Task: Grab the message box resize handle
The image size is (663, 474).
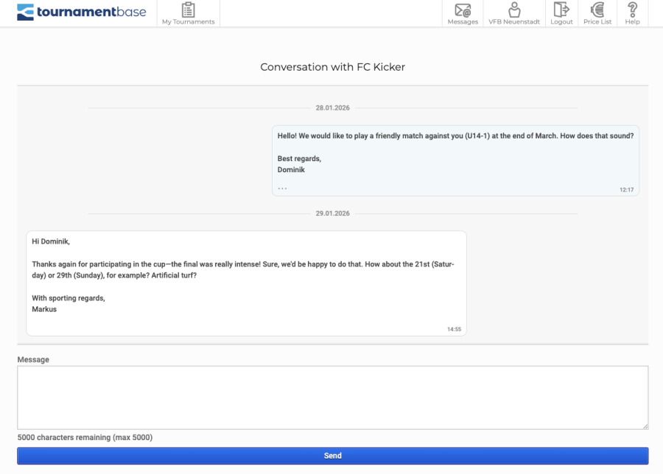Action: click(645, 425)
